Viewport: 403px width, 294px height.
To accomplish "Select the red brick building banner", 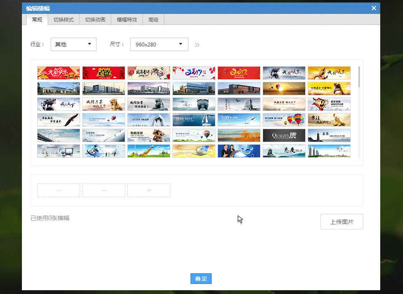I will (239, 89).
